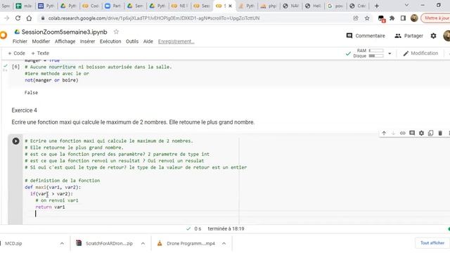Click the 'return var1' code line

(x=50, y=207)
